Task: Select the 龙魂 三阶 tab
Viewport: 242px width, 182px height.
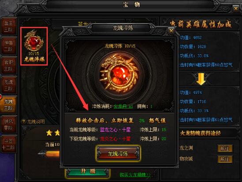Action: point(8,85)
